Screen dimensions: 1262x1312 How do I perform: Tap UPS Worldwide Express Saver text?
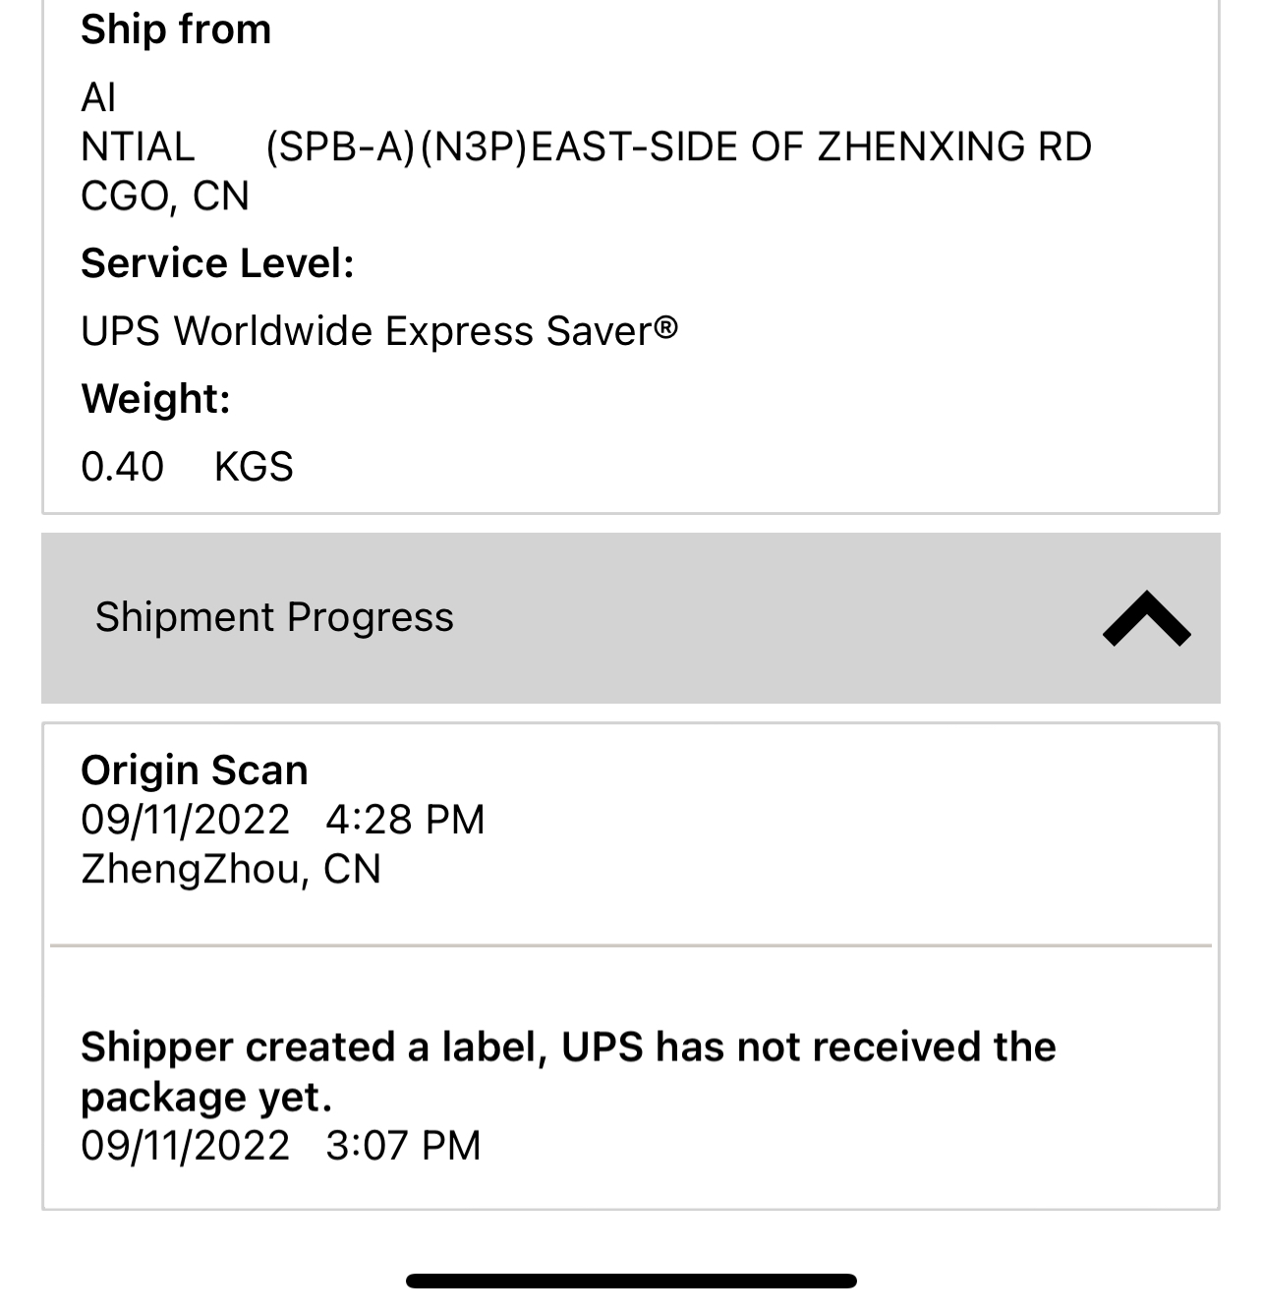point(379,331)
